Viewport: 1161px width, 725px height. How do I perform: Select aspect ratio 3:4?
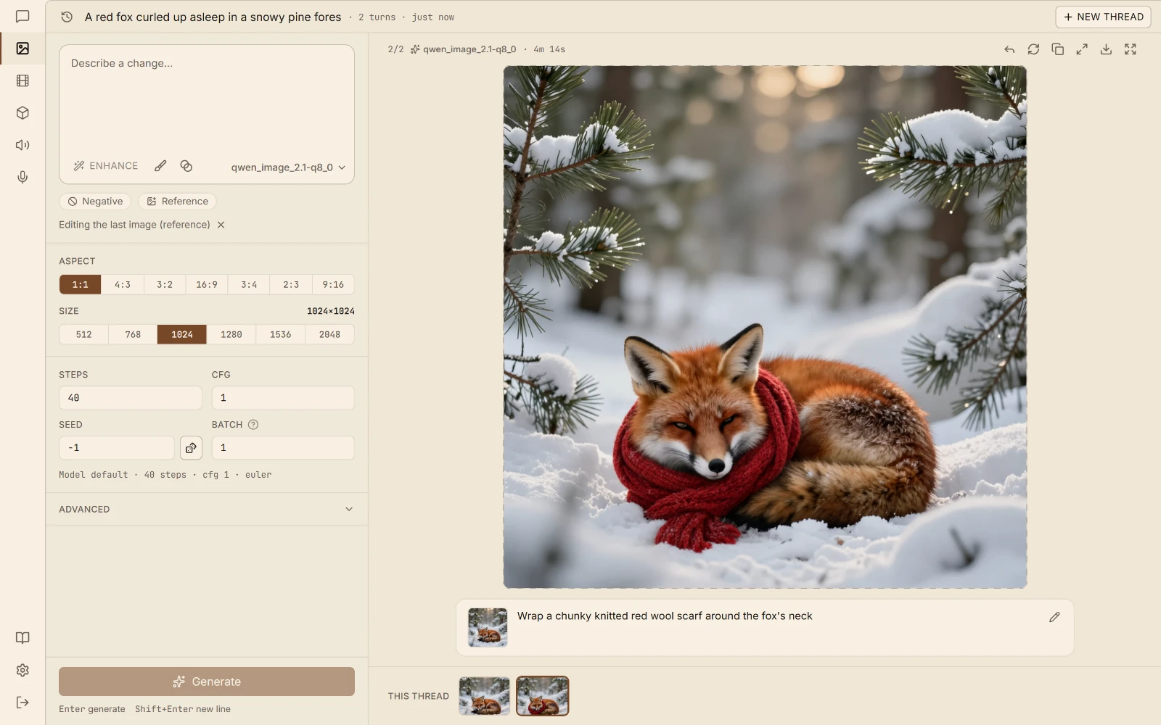click(249, 285)
